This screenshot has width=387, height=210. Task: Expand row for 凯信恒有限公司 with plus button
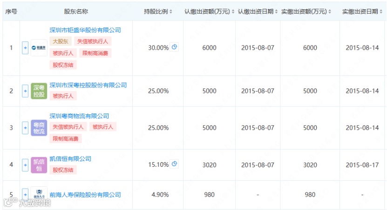click(x=25, y=164)
